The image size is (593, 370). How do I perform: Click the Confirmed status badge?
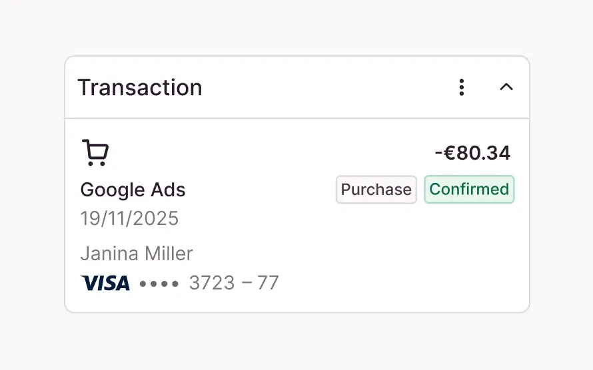pos(469,190)
